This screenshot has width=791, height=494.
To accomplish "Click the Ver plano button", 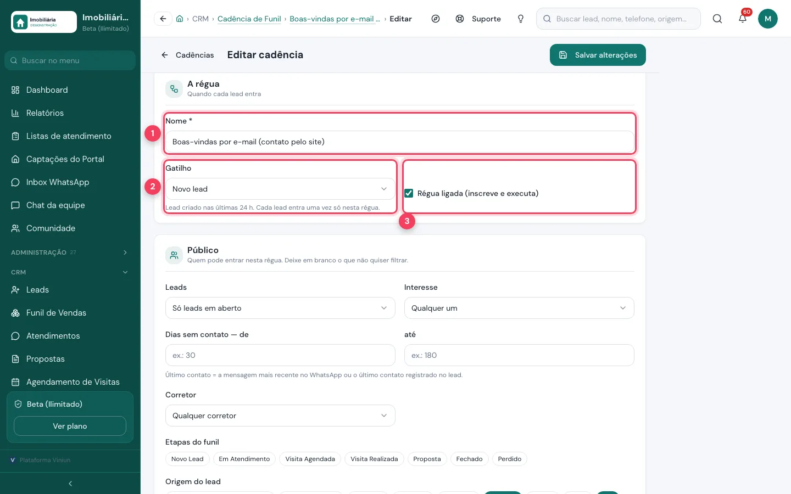I will click(70, 426).
